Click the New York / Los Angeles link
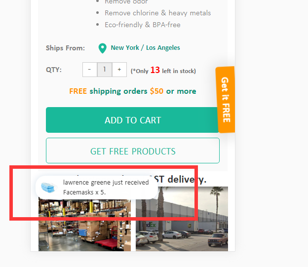 pos(145,48)
